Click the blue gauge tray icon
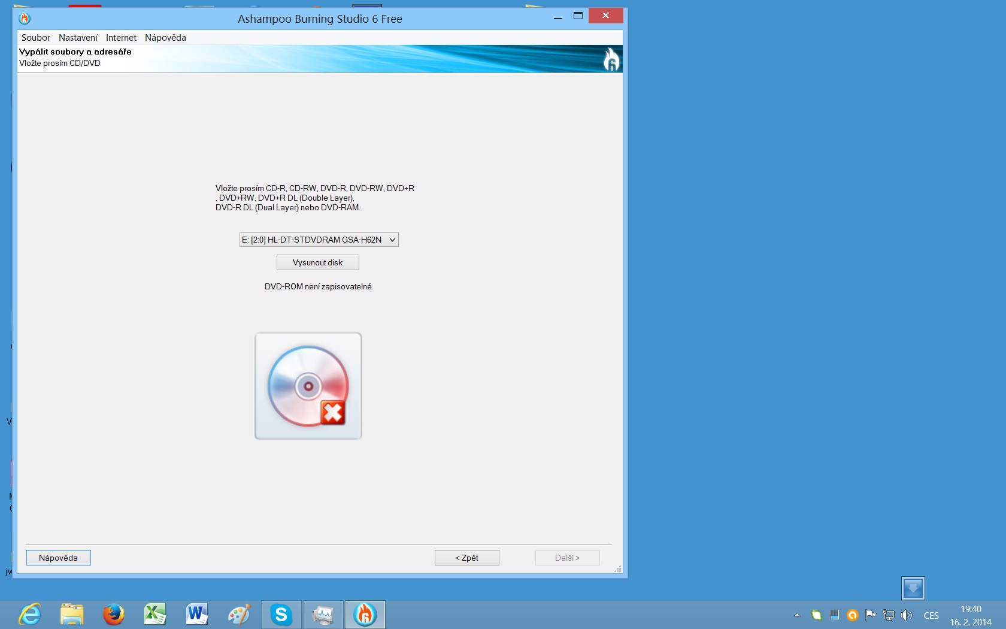1006x629 pixels. click(835, 615)
